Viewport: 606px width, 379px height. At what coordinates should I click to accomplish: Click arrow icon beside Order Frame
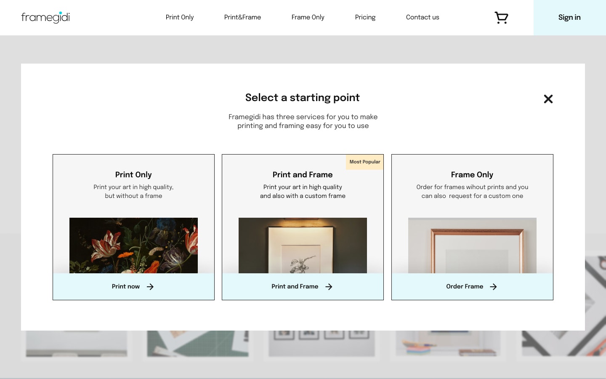pyautogui.click(x=493, y=287)
